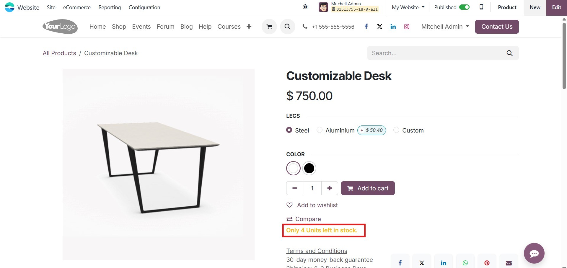
Task: Open the Reporting menu
Action: 110,7
